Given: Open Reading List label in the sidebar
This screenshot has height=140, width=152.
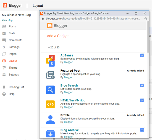Looking at the screenshot, I should 16,87.
